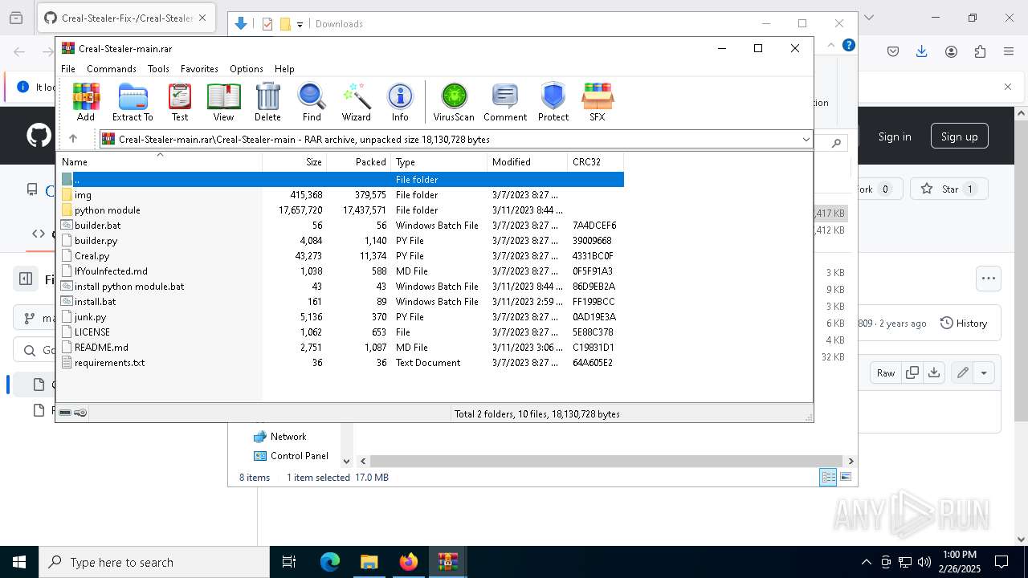This screenshot has width=1028, height=578.
Task: Open the three-dot more options button
Action: click(x=988, y=279)
